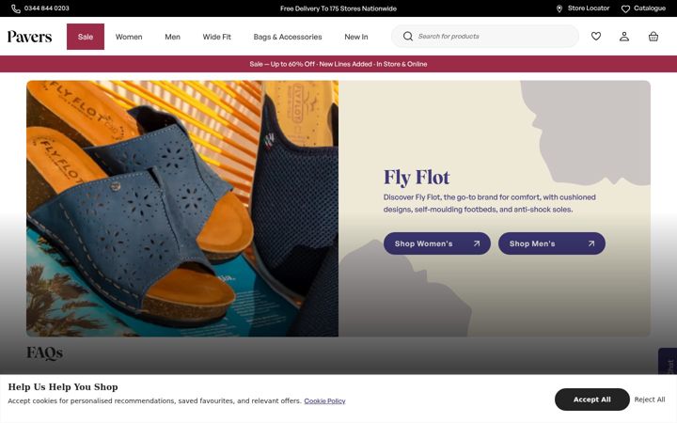Reject all cookies
Image resolution: width=677 pixels, height=423 pixels.
tap(650, 399)
